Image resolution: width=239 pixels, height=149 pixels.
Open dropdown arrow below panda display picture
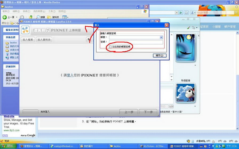click(195, 106)
